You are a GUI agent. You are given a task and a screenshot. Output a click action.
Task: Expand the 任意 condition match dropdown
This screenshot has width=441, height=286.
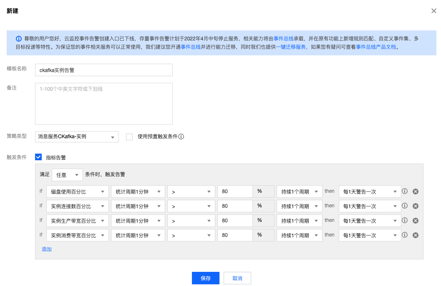click(67, 175)
